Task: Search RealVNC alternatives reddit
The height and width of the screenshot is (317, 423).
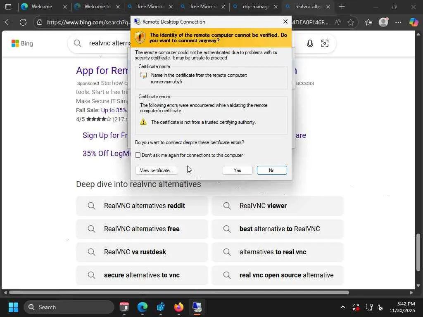Action: (x=142, y=206)
